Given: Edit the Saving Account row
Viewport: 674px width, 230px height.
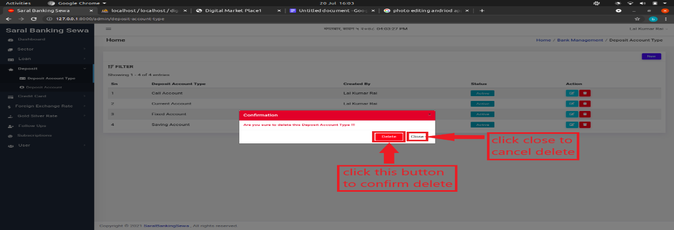Looking at the screenshot, I should [x=572, y=124].
